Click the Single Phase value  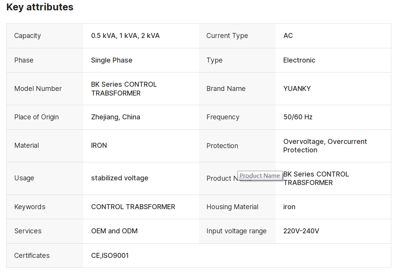[x=111, y=60]
